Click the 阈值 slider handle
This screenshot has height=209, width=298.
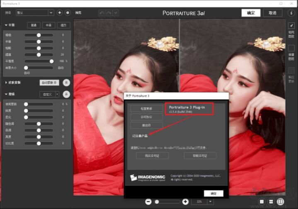(x=39, y=54)
